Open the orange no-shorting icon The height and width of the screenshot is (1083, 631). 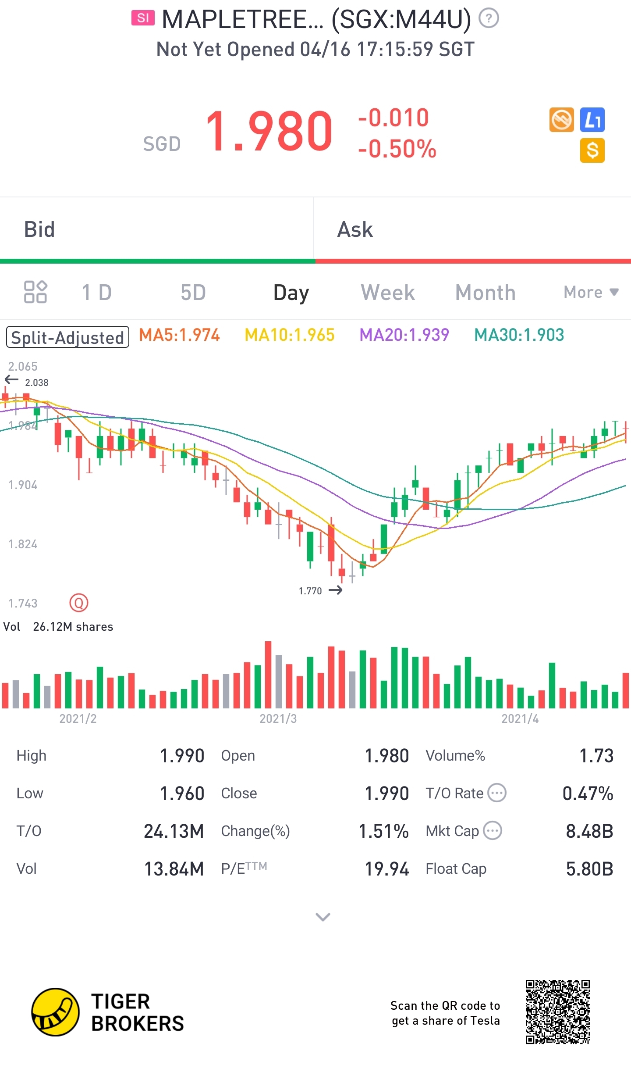point(561,120)
